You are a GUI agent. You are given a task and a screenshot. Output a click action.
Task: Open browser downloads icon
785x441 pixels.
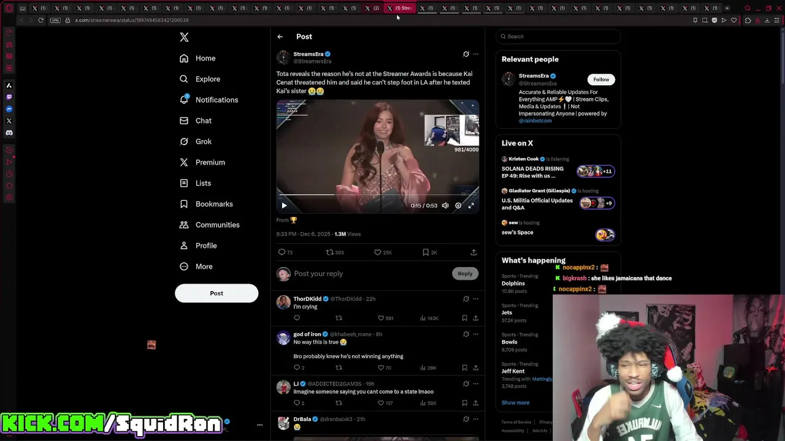coord(768,20)
